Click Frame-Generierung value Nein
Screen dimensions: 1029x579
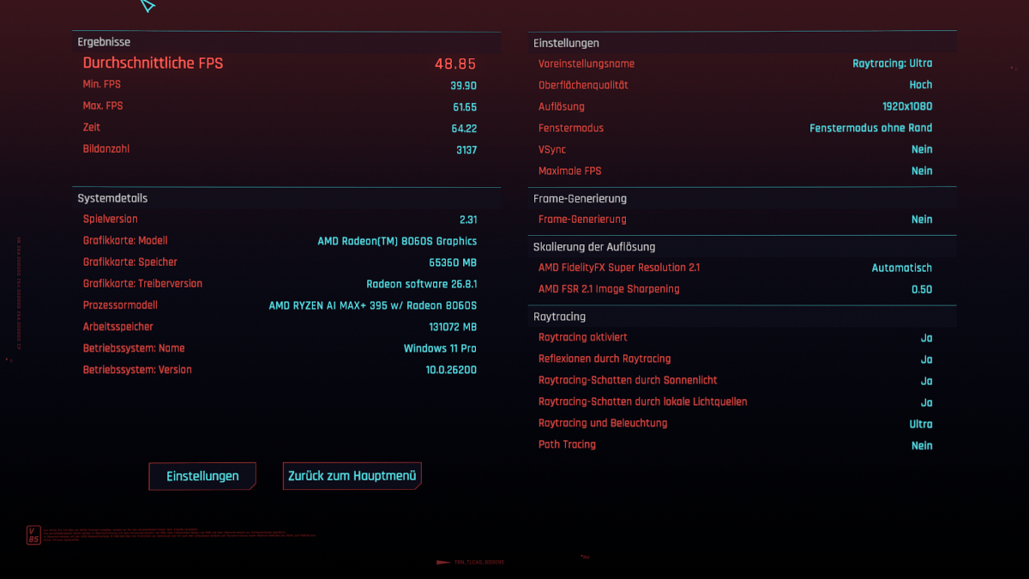922,220
